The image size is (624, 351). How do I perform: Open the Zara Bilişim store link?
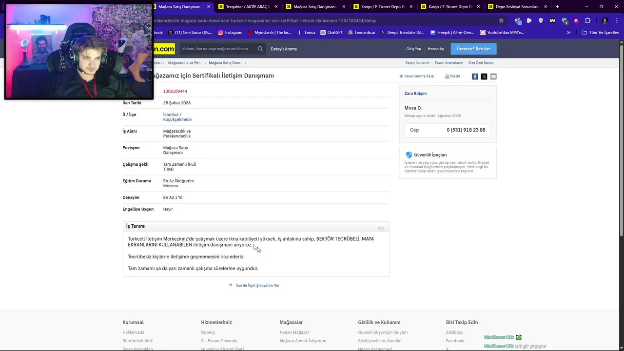[415, 94]
